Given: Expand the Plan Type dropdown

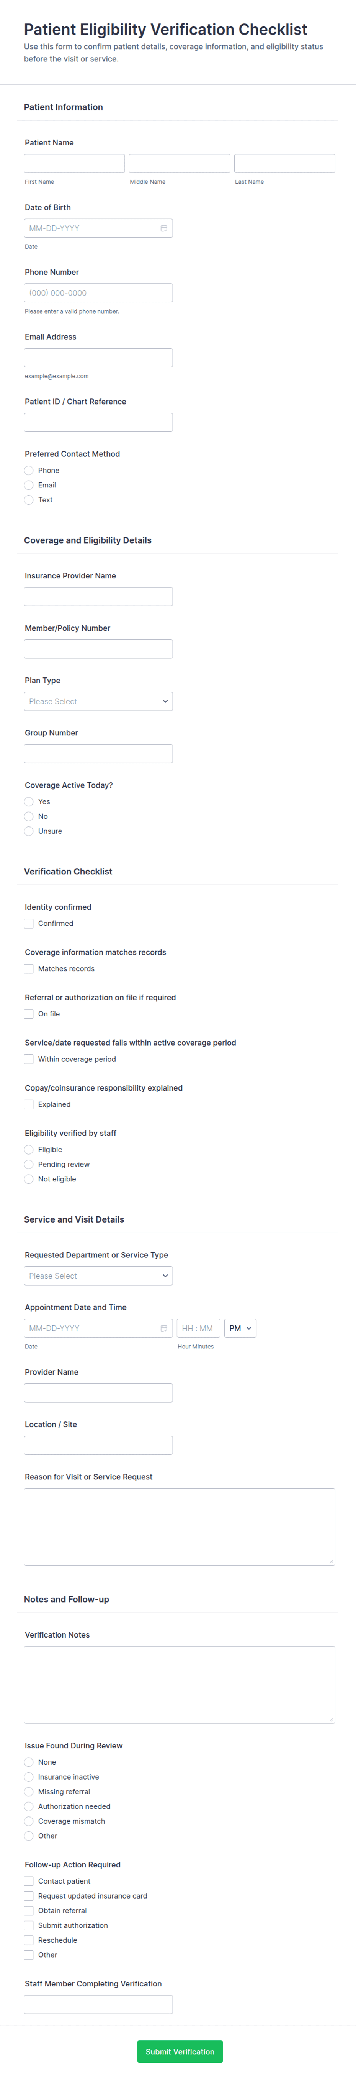Looking at the screenshot, I should [98, 702].
